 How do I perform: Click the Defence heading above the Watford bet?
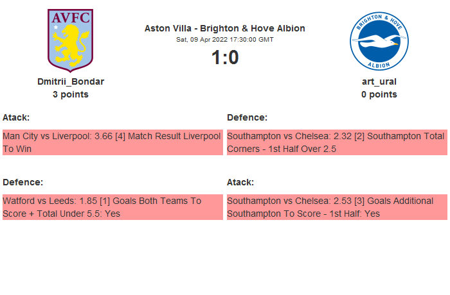point(22,182)
